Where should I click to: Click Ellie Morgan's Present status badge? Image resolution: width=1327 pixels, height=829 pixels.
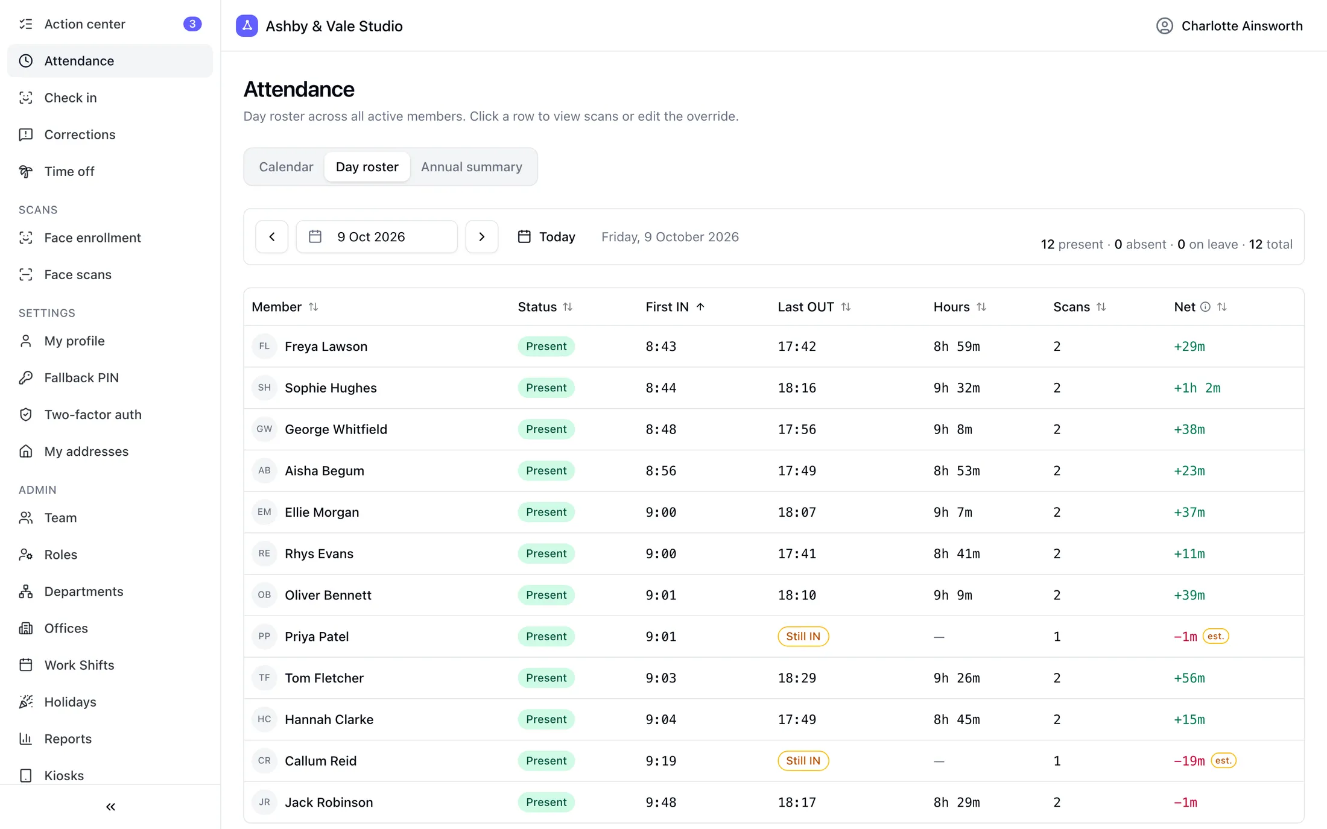tap(546, 512)
